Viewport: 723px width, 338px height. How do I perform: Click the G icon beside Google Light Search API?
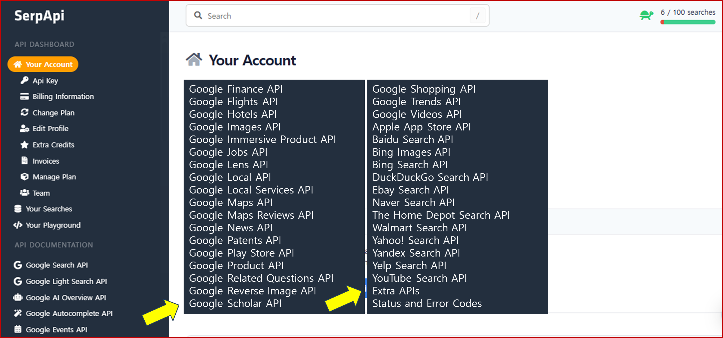tap(18, 281)
